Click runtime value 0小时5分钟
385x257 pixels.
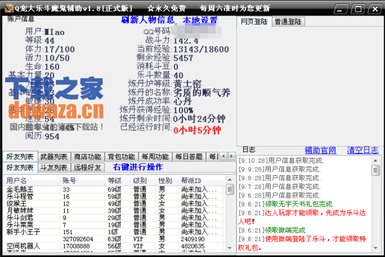197,130
